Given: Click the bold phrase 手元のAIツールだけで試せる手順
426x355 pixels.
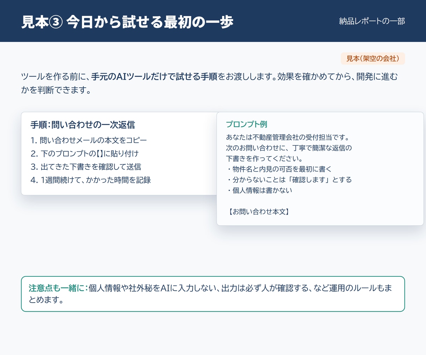Looking at the screenshot, I should 154,77.
